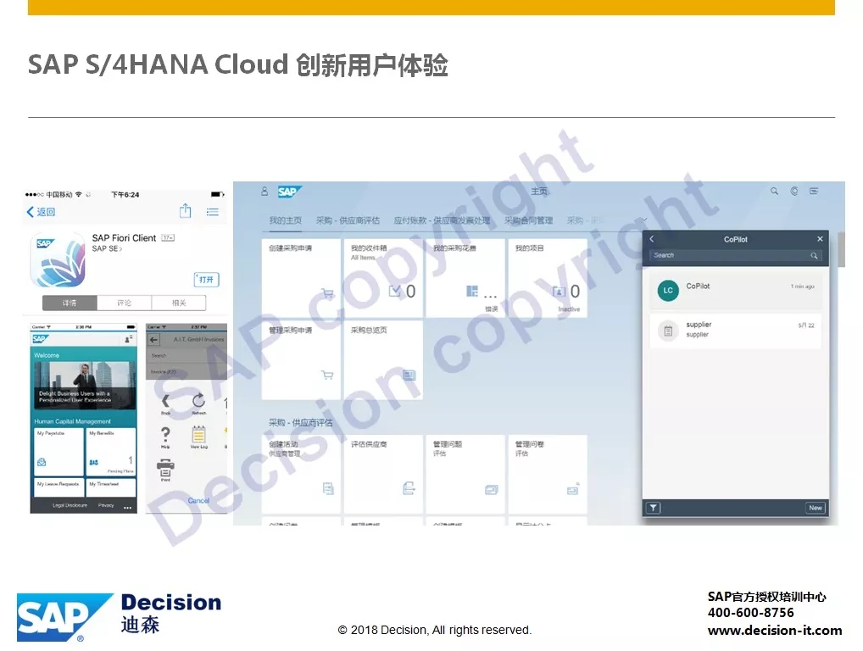
Task: Go back using the CoPilot panel chevron
Action: pos(652,239)
